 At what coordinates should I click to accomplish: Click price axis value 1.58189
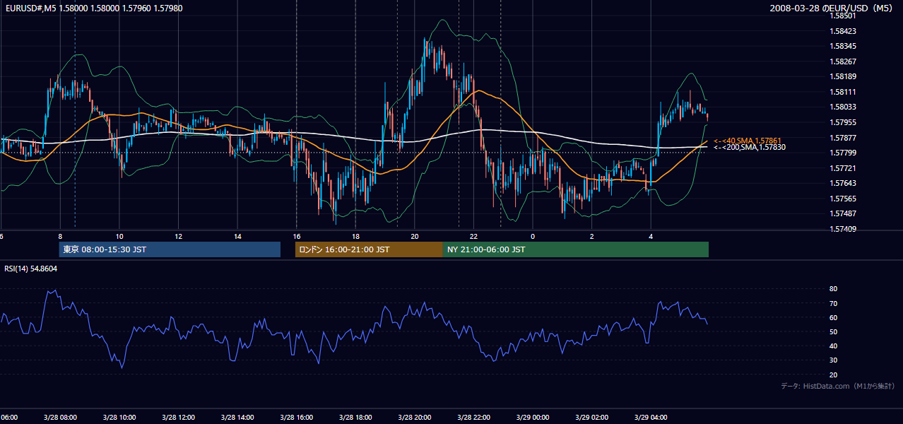coord(844,76)
